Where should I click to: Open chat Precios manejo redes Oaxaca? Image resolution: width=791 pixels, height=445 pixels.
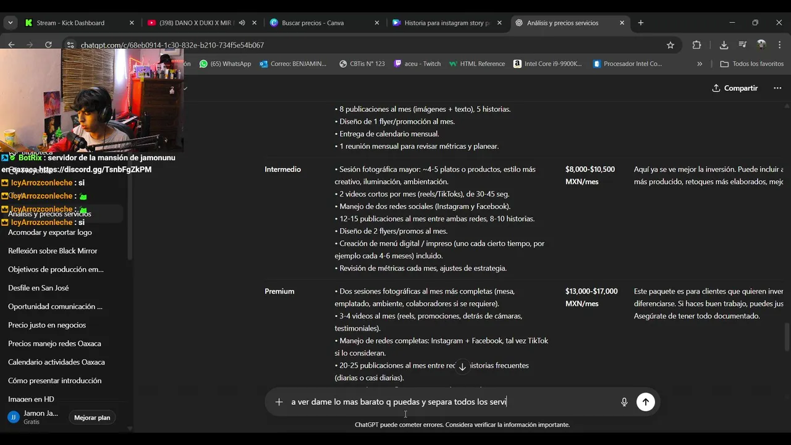pyautogui.click(x=54, y=344)
